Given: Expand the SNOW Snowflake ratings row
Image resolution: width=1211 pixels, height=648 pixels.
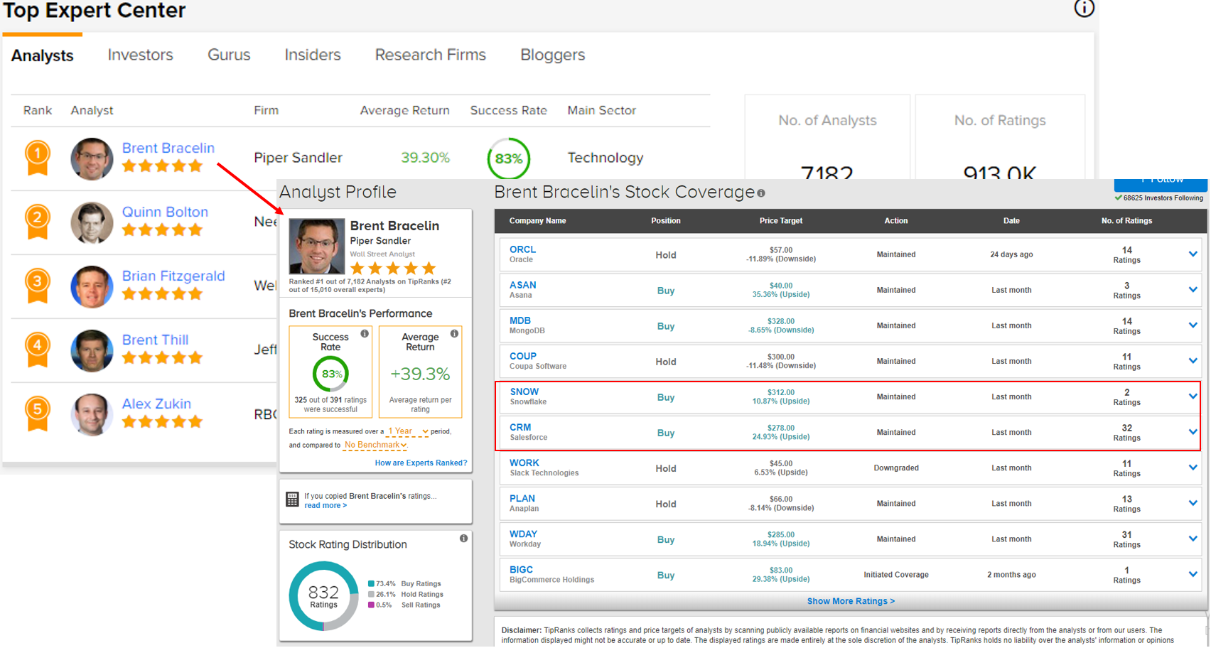Looking at the screenshot, I should coord(1193,396).
